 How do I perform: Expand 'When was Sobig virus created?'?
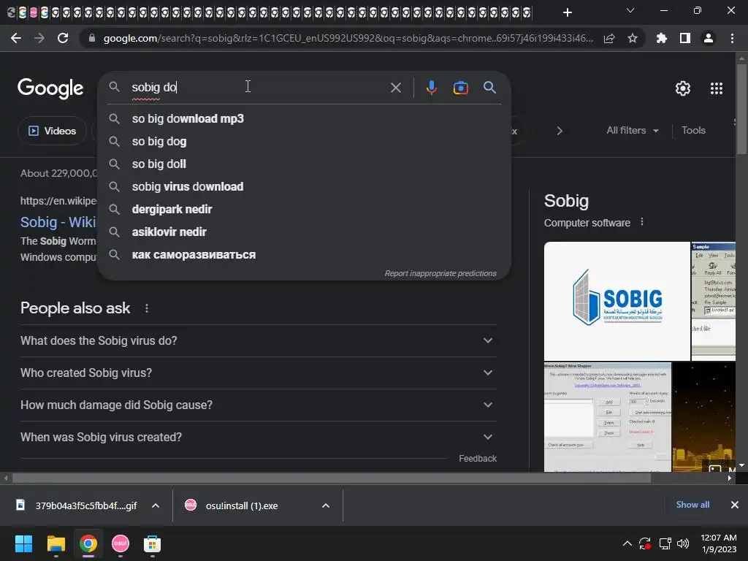pyautogui.click(x=258, y=437)
